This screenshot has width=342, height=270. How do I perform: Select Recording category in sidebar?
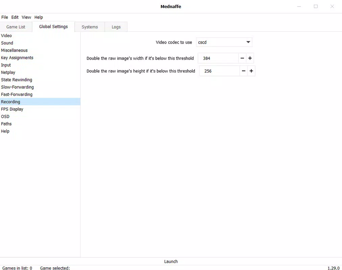pyautogui.click(x=40, y=102)
